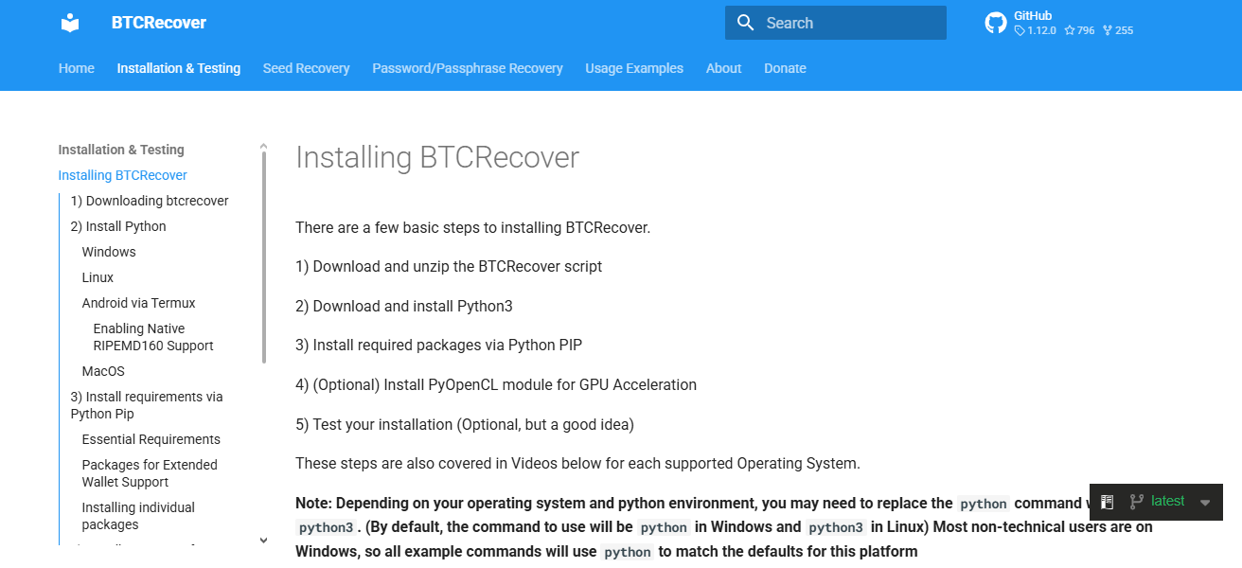The height and width of the screenshot is (568, 1242).
Task: Select 'Android via Termux' in the sidebar
Action: click(x=138, y=302)
